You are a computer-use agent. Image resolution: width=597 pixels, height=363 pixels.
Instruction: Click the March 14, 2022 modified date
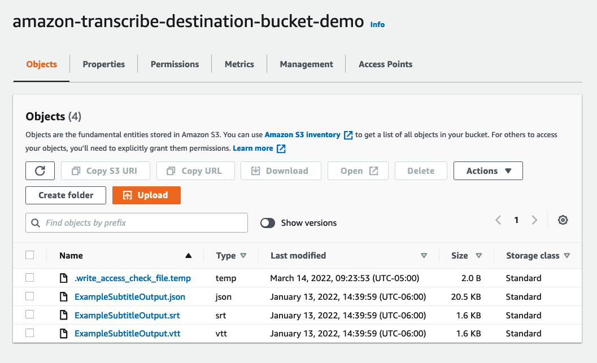[345, 278]
